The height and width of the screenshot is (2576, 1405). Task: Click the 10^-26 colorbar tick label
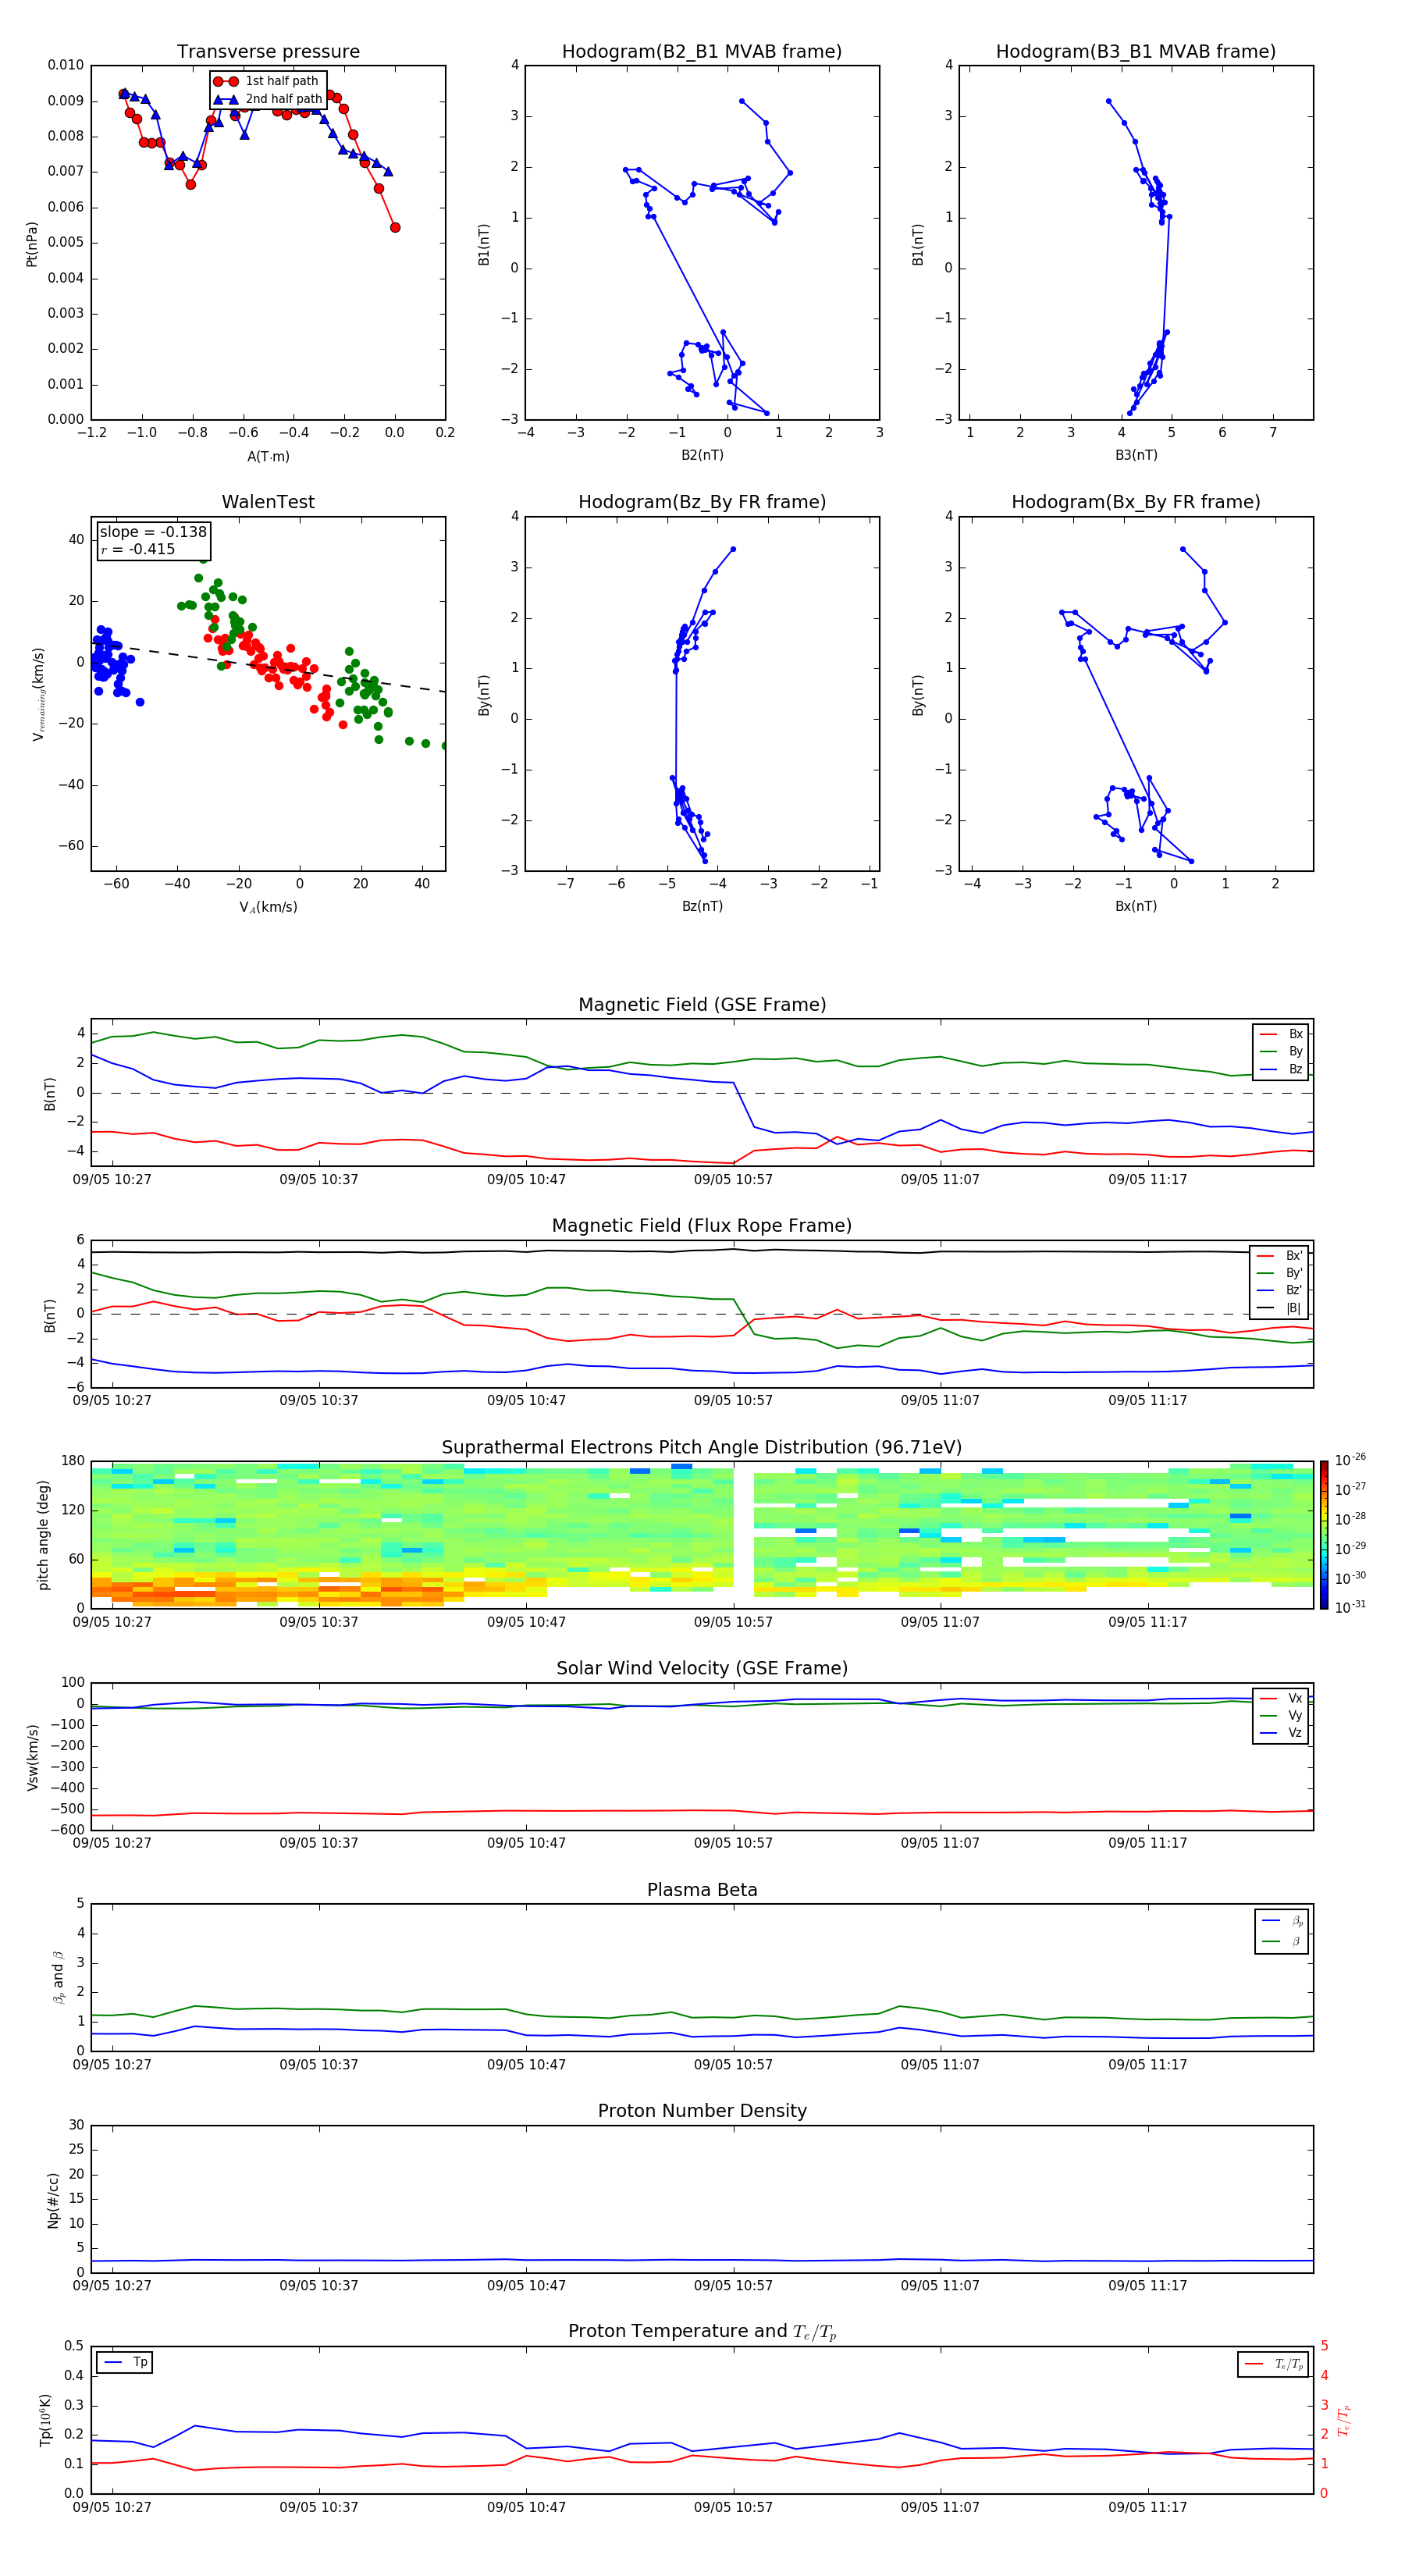[1350, 1460]
